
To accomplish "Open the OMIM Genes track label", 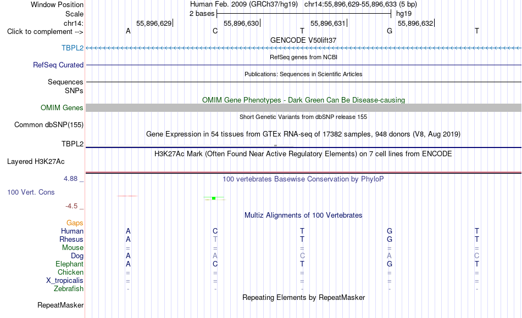I will [62, 107].
